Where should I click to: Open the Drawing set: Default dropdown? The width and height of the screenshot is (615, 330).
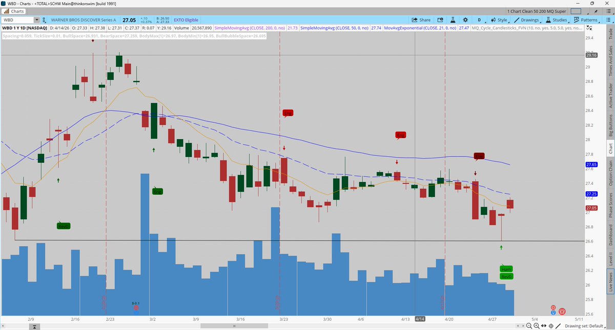pyautogui.click(x=586, y=325)
